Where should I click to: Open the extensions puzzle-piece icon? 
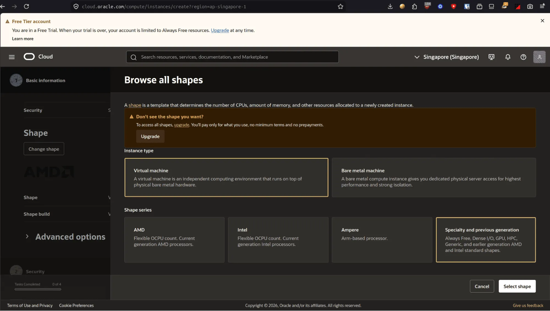click(x=414, y=6)
